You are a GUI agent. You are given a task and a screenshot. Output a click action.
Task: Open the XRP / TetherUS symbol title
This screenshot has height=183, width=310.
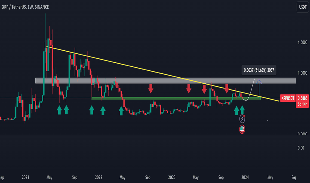(25, 7)
